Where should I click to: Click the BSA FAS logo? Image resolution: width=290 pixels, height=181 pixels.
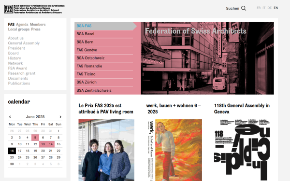point(34,9)
